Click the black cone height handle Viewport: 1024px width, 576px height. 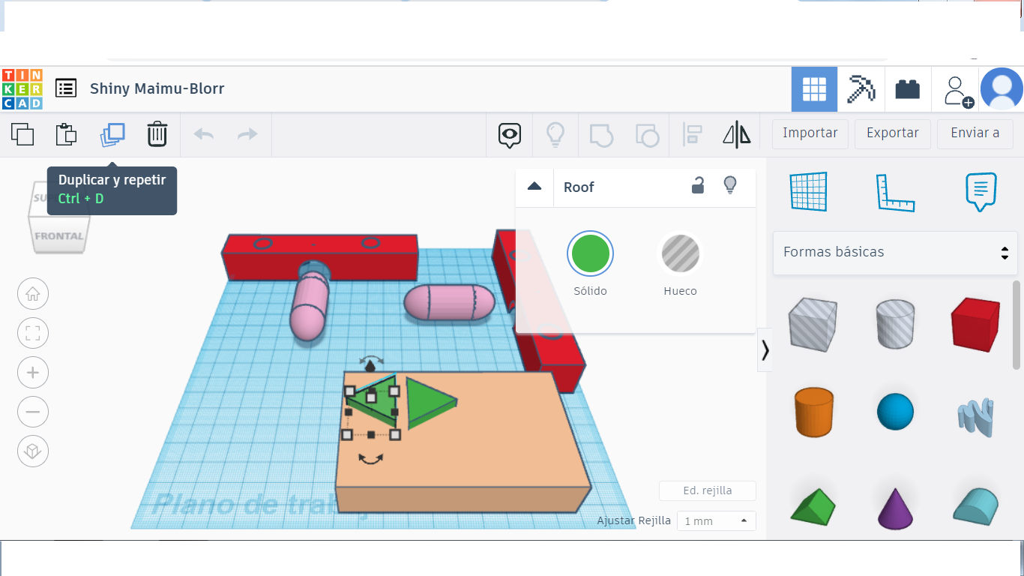tap(370, 367)
